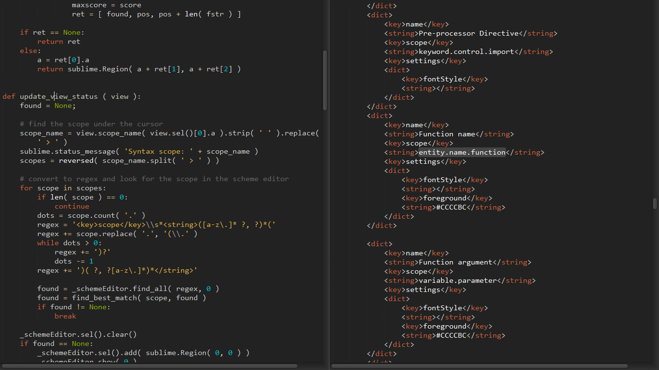
Task: Place cursor on 'maxscore = score' line
Action: point(107,5)
